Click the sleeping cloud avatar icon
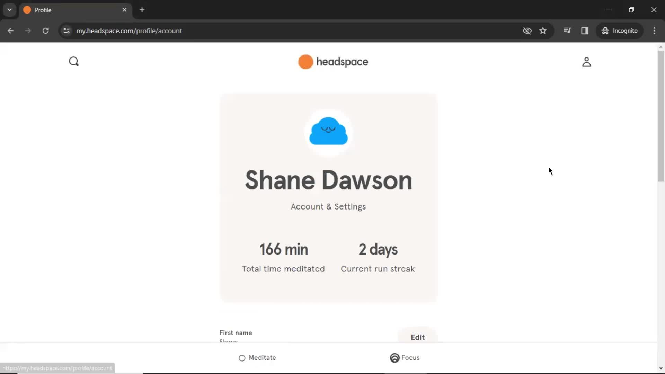Viewport: 665px width, 374px height. pos(328,130)
